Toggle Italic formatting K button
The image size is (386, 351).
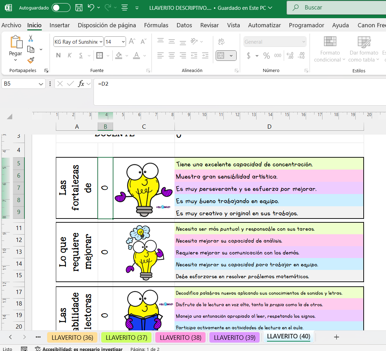click(x=69, y=56)
